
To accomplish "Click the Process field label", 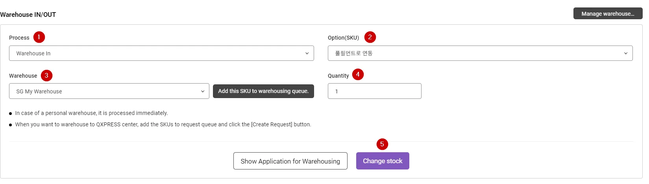I will (x=19, y=38).
